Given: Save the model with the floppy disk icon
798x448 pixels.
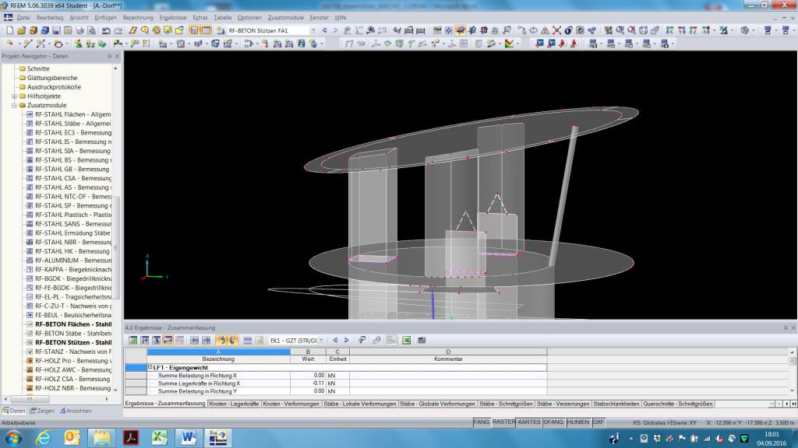Looking at the screenshot, I should [56, 30].
